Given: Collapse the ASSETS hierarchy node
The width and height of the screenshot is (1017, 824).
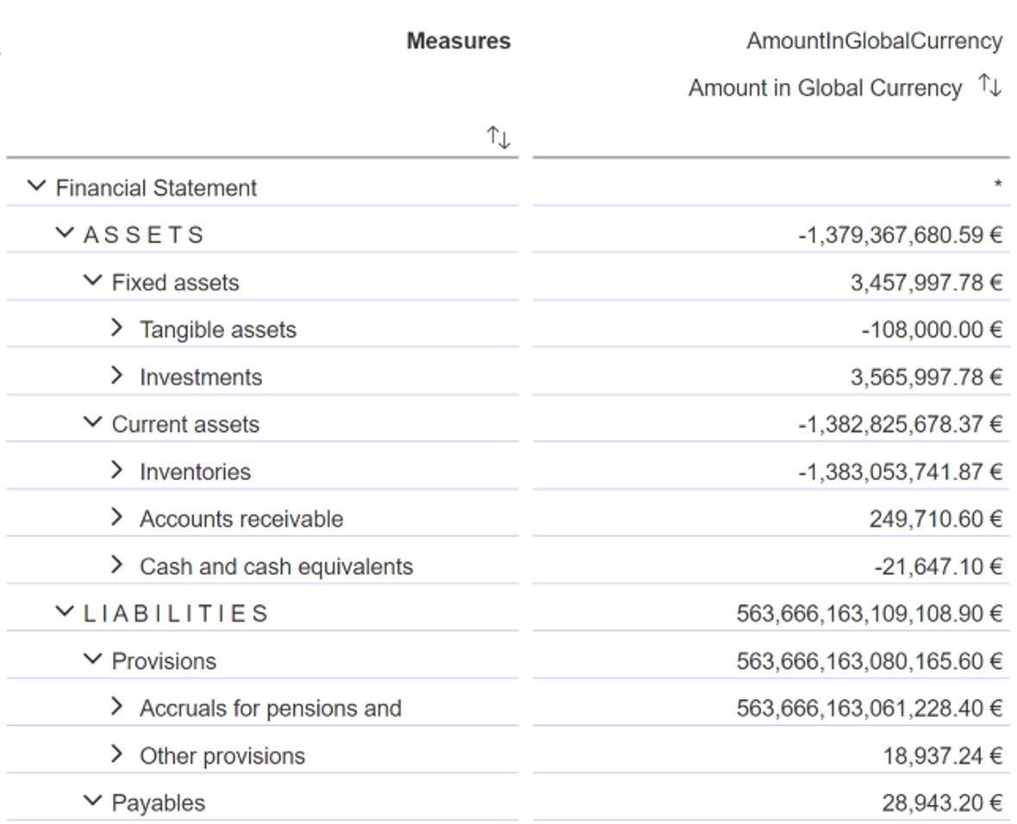Looking at the screenshot, I should (x=65, y=234).
